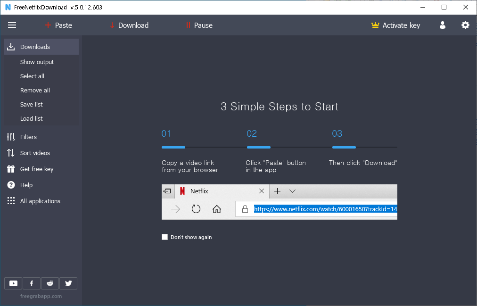This screenshot has height=306, width=477.
Task: Click Select all
Action: (x=32, y=76)
